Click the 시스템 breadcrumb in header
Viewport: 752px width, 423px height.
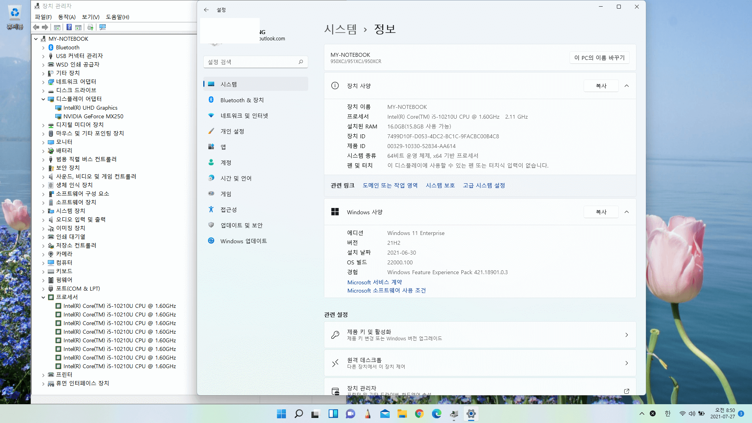click(x=340, y=29)
